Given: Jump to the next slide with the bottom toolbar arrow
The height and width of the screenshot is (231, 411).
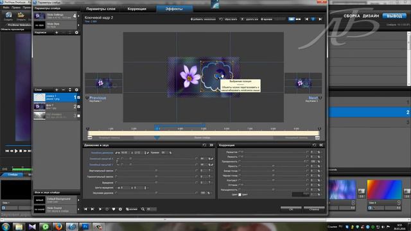Looking at the screenshot, I should (x=92, y=209).
